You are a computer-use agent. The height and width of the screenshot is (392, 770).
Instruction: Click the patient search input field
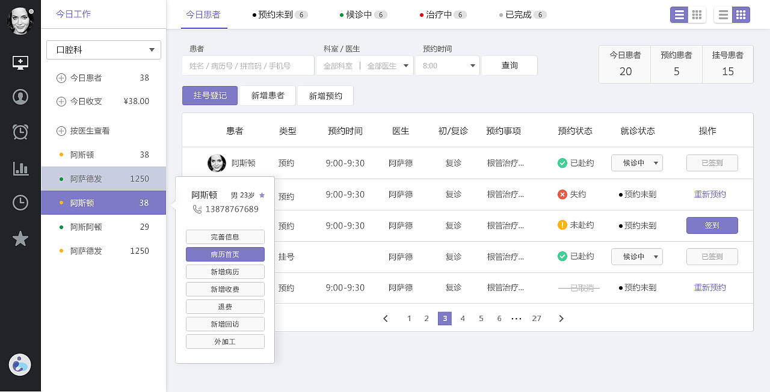[248, 65]
